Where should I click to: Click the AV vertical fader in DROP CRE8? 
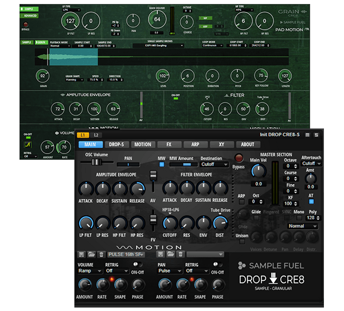153,175
